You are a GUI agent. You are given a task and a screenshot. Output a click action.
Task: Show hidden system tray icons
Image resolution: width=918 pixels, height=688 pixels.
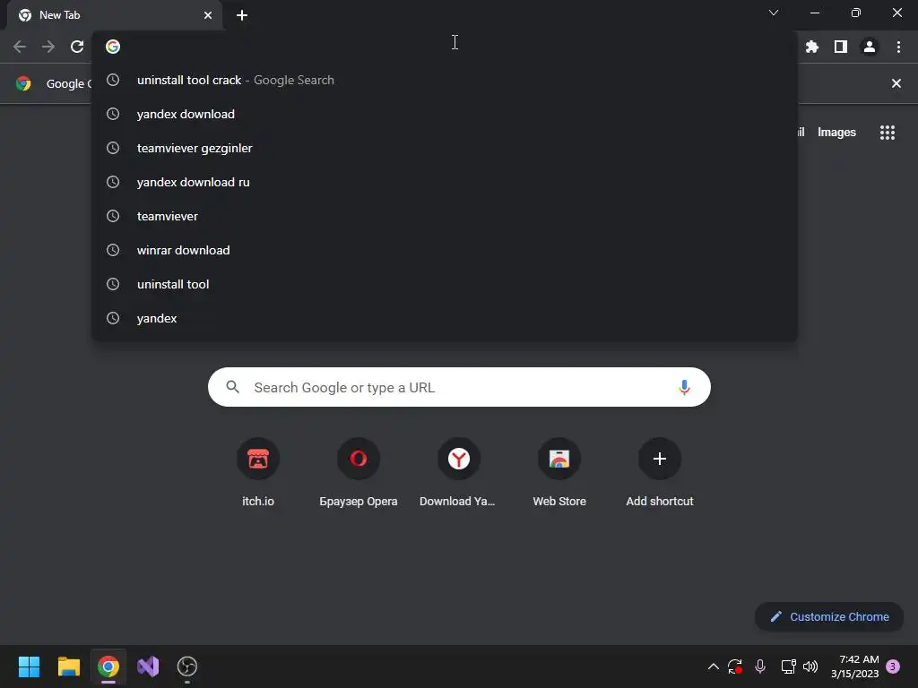713,666
